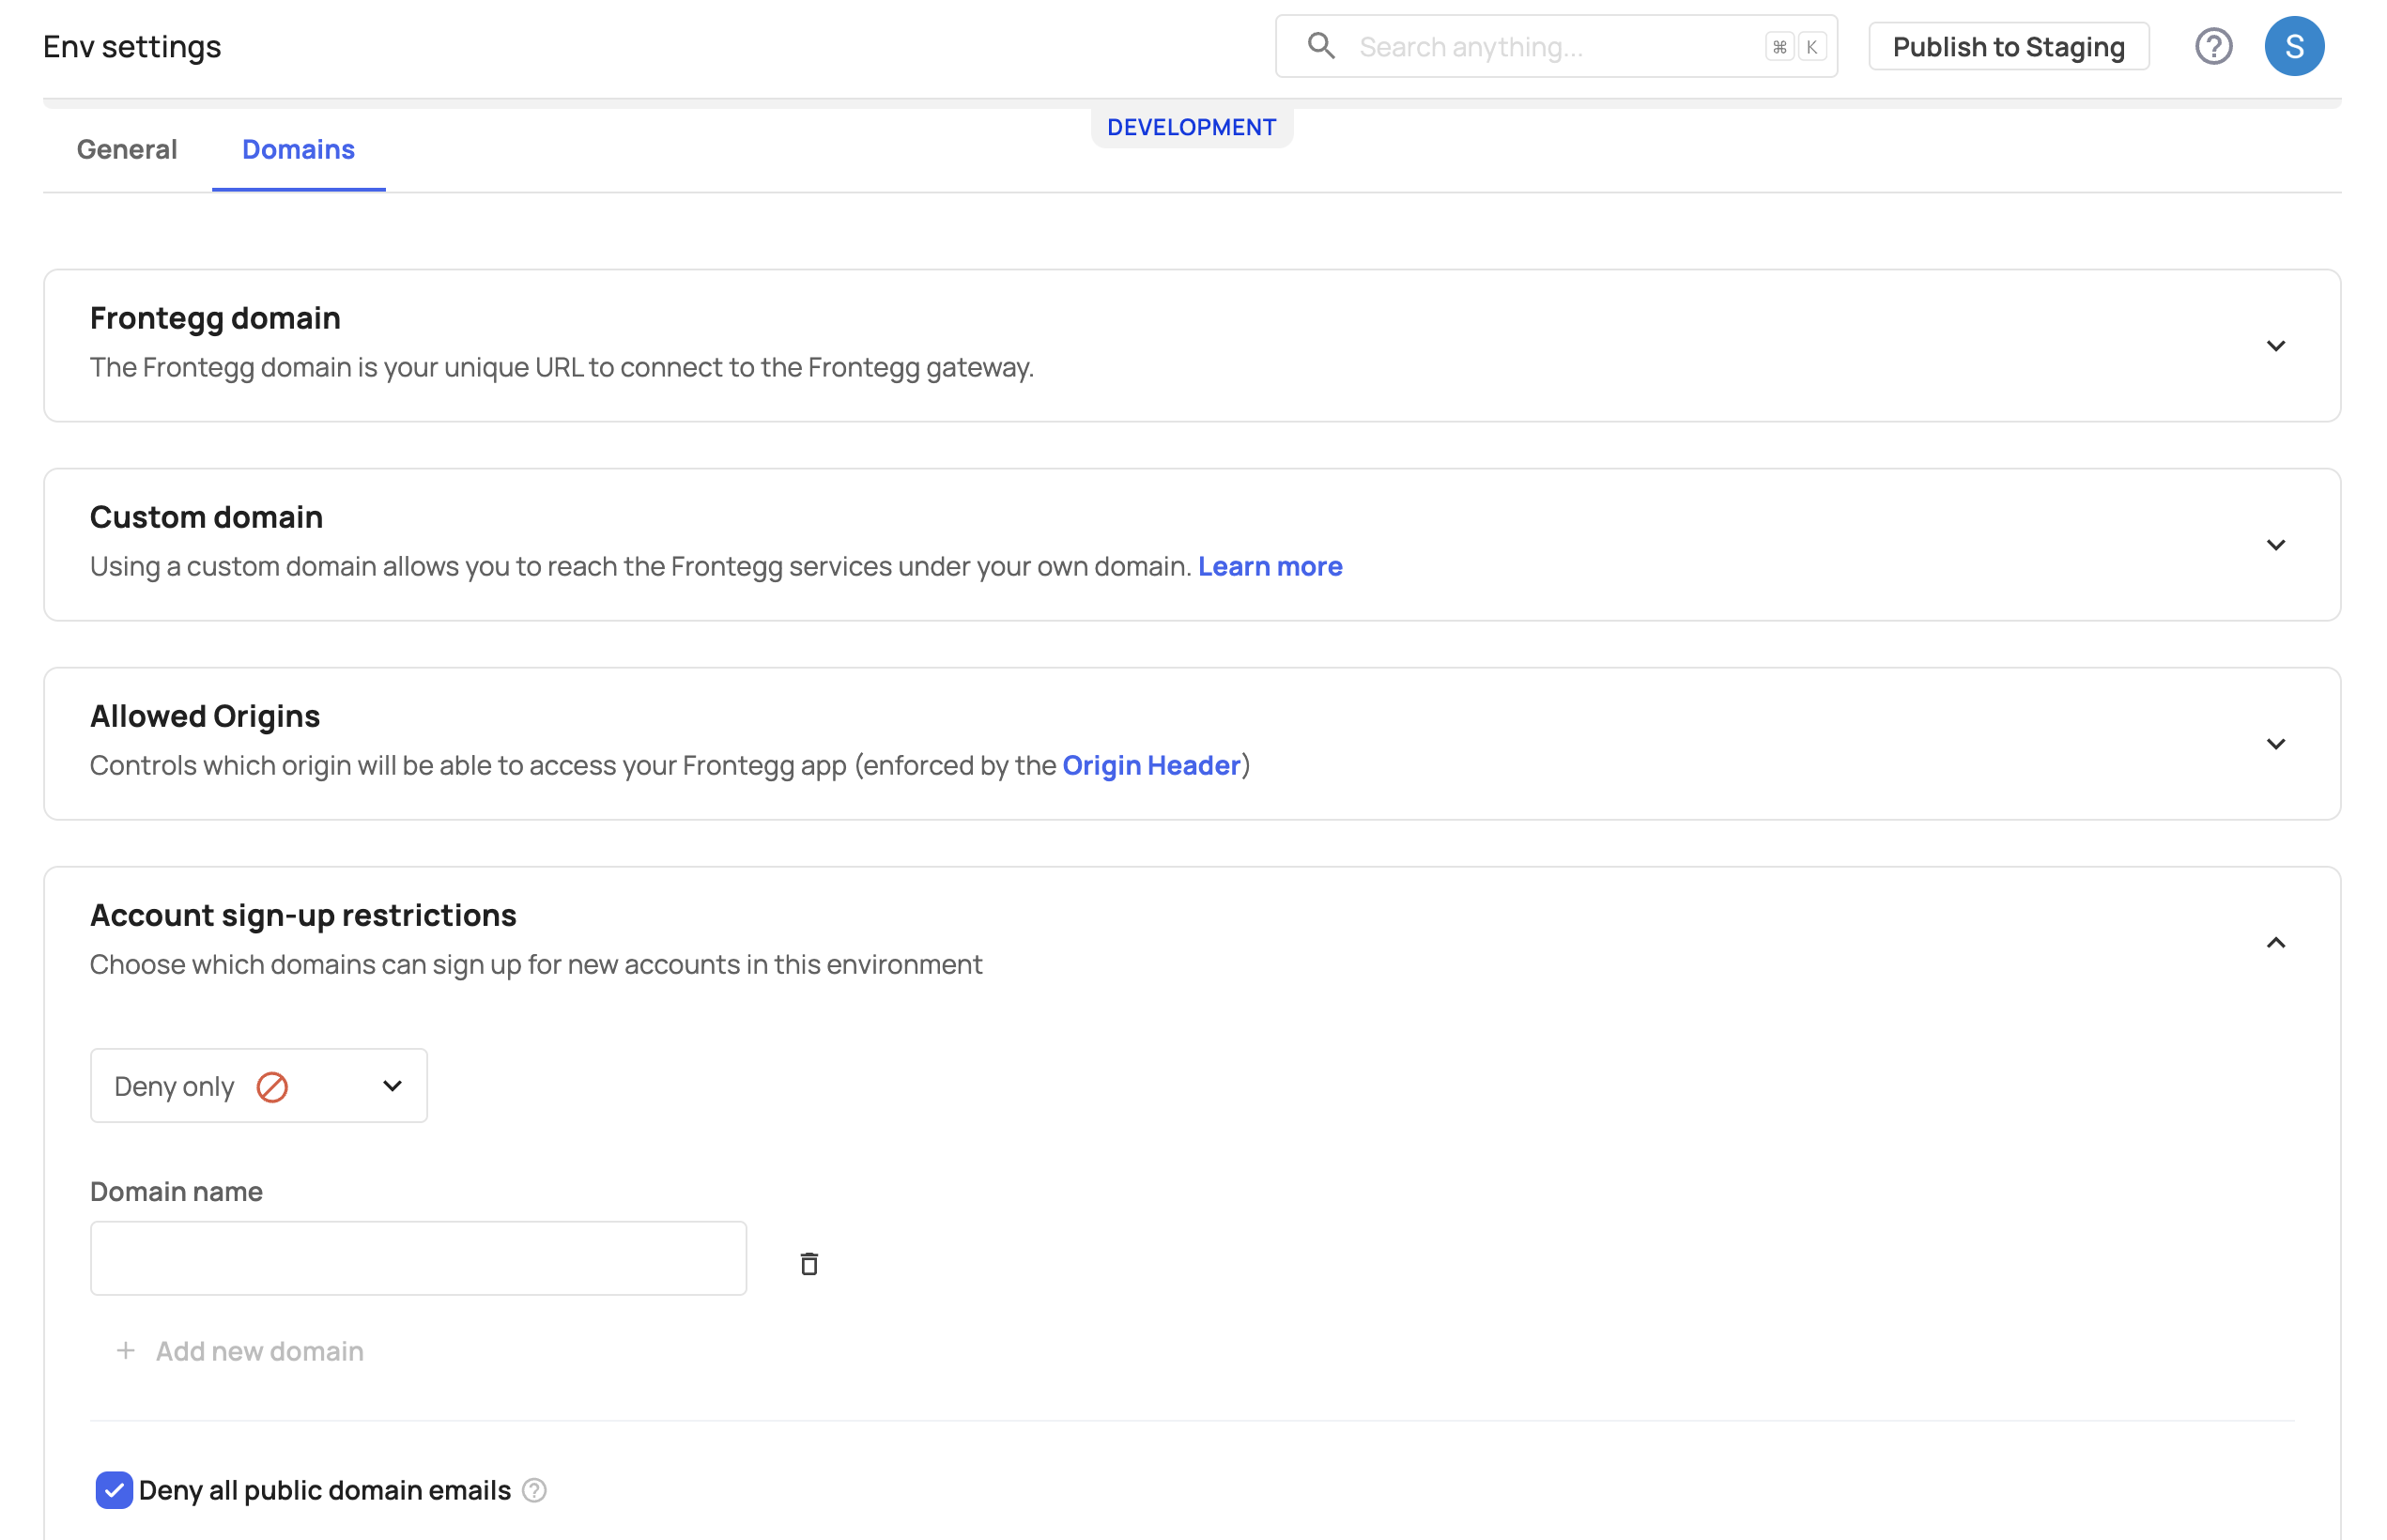Uncheck Deny all public domain emails

pos(113,1490)
